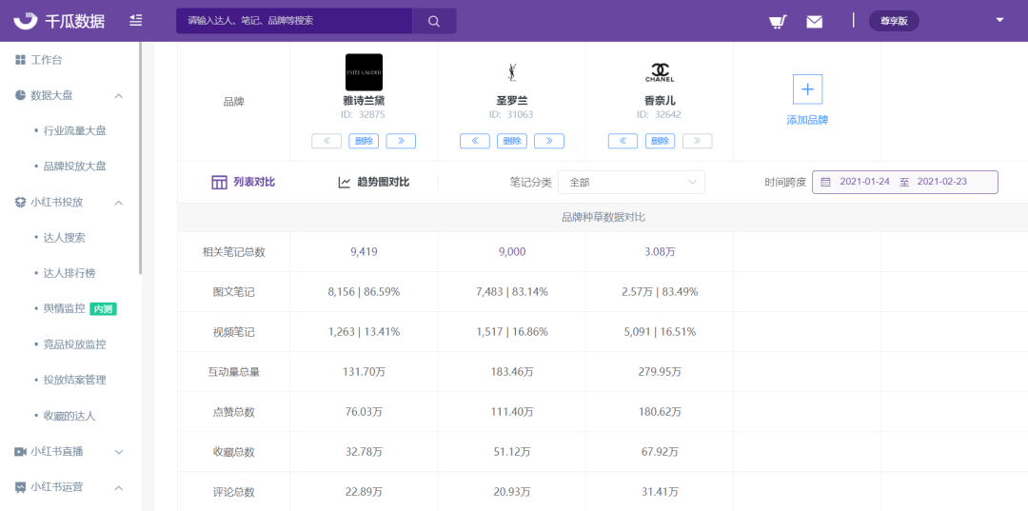The width and height of the screenshot is (1028, 511).
Task: Collapse the 小红书投放 section chevron
Action: 119,203
